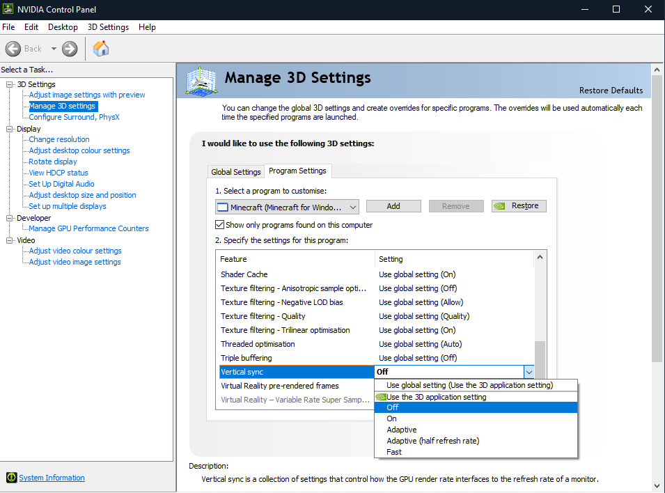Open the Home icon in toolbar

click(101, 48)
